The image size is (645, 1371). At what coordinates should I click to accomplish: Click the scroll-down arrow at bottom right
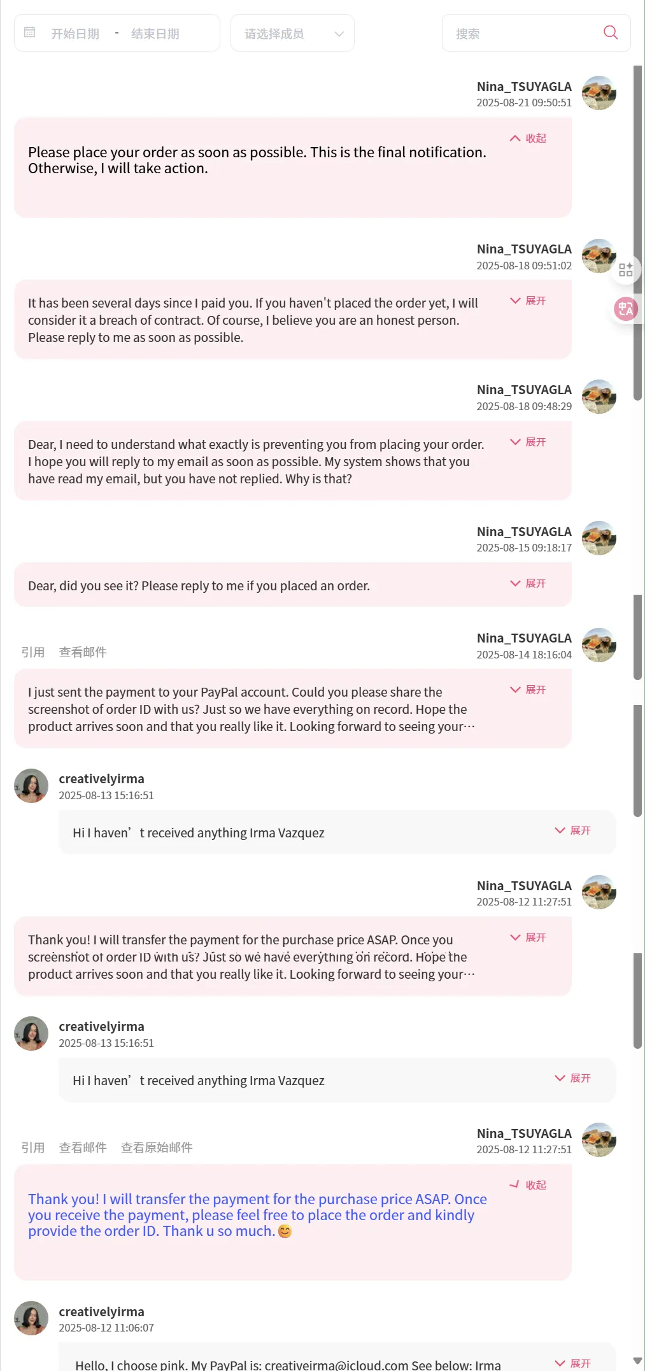coord(637,1361)
